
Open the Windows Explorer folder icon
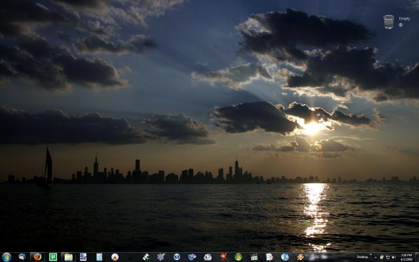pyautogui.click(x=68, y=257)
